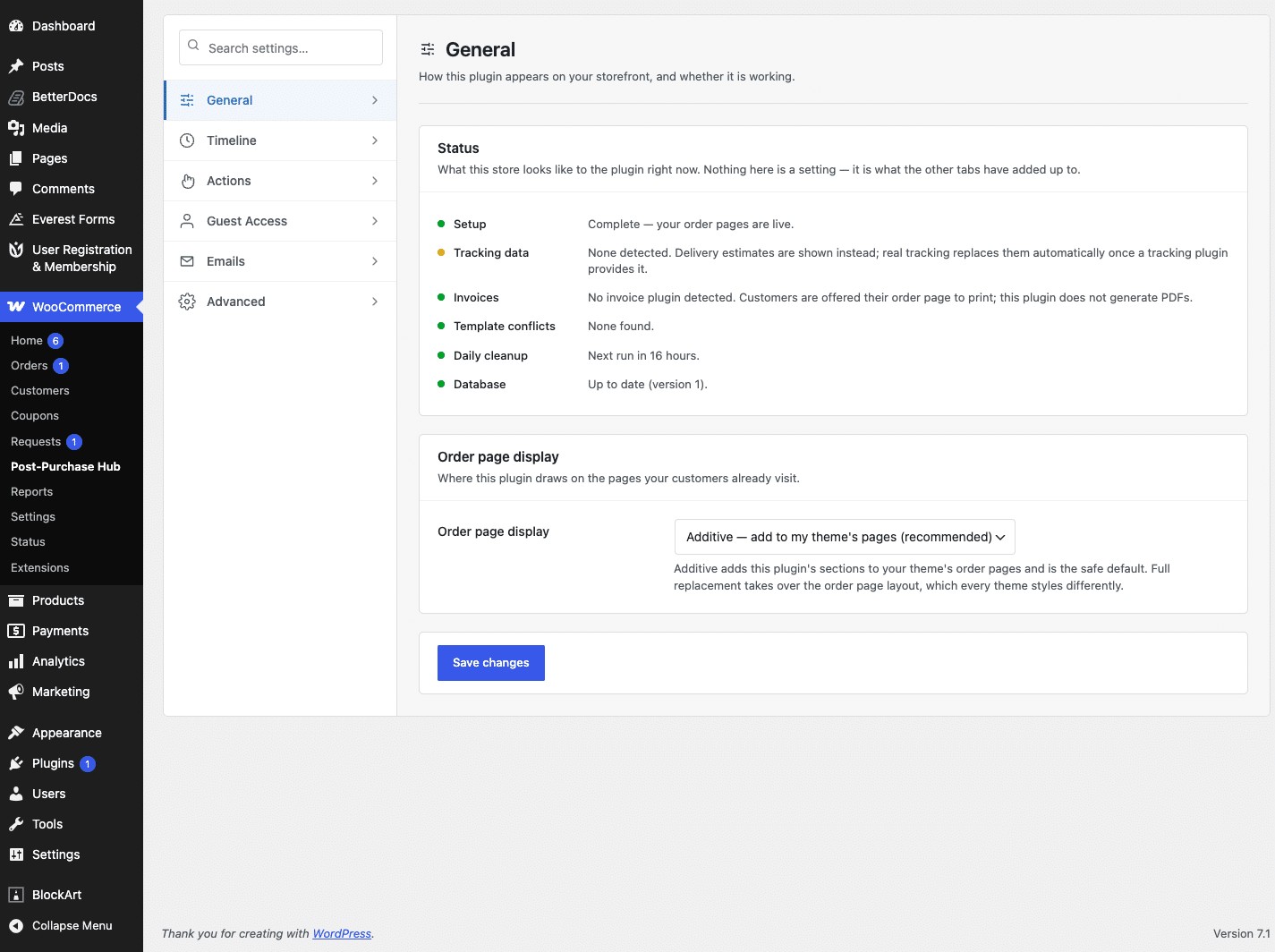Click the WooCommerce logo icon

16,307
